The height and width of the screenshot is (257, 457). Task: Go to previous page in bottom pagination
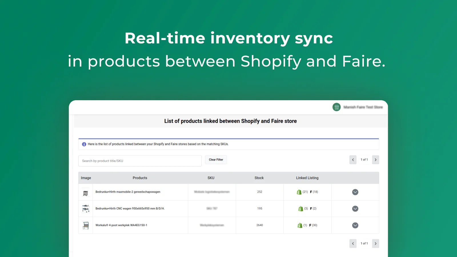[x=353, y=244]
